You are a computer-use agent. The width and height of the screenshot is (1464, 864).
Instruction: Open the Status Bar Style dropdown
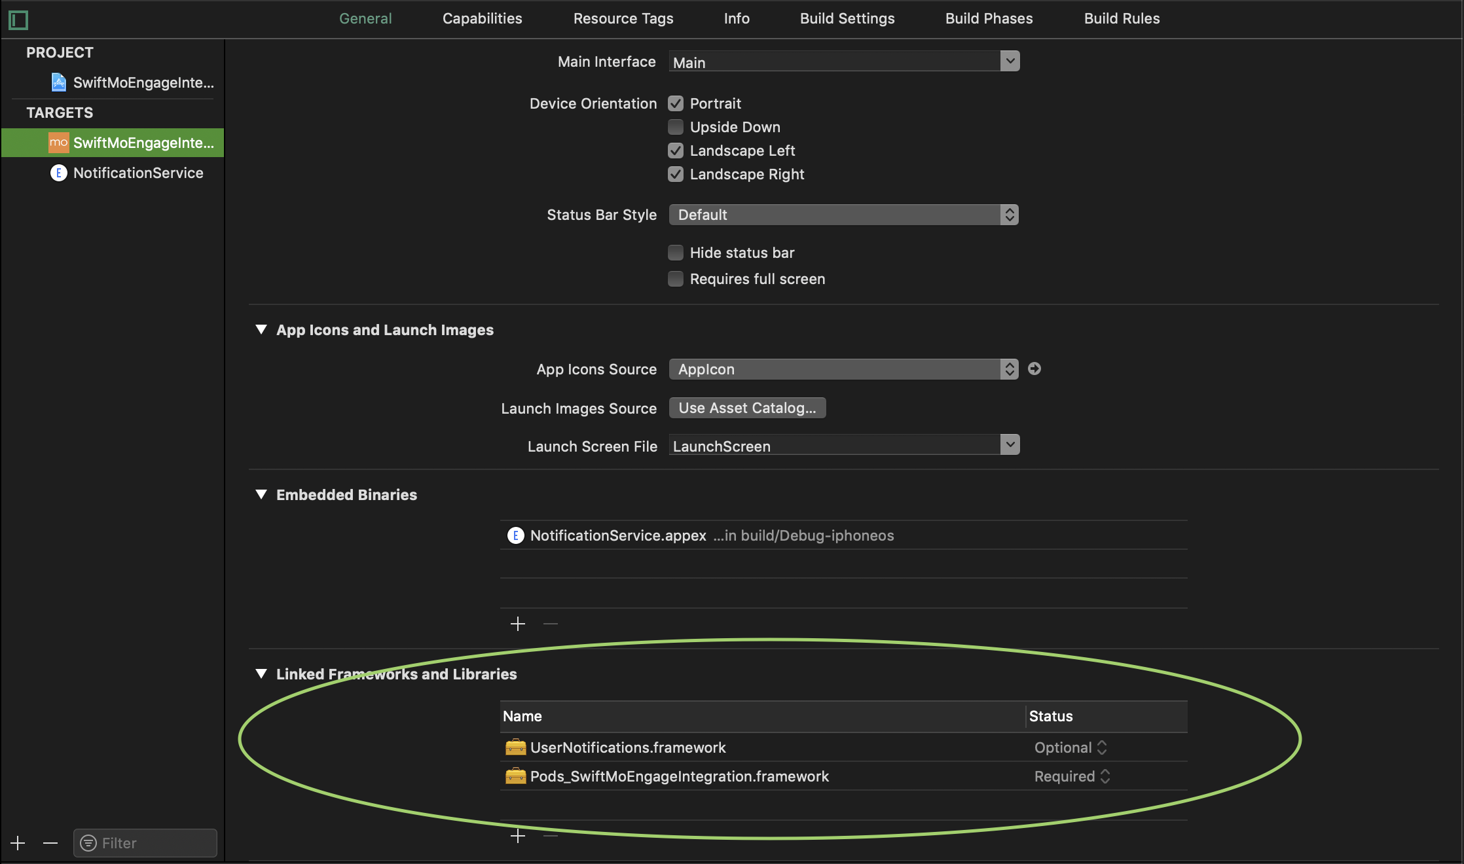click(x=843, y=215)
